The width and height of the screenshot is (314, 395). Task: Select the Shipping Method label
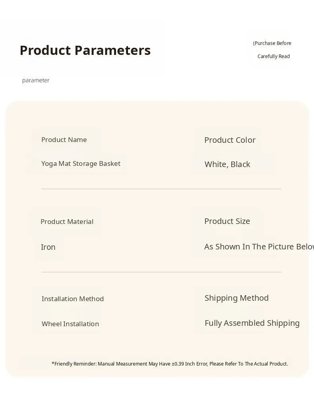point(236,298)
